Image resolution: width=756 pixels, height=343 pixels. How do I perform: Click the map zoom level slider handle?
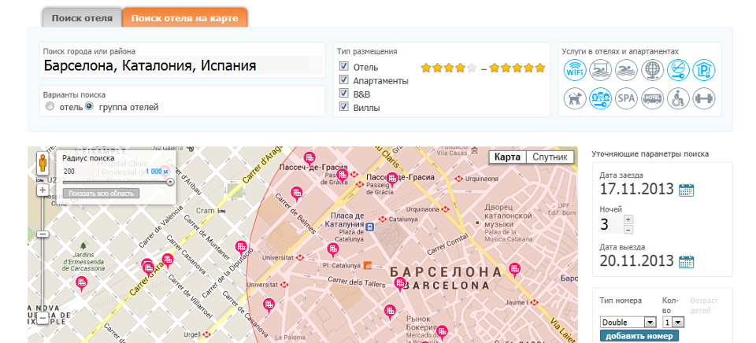(x=43, y=234)
